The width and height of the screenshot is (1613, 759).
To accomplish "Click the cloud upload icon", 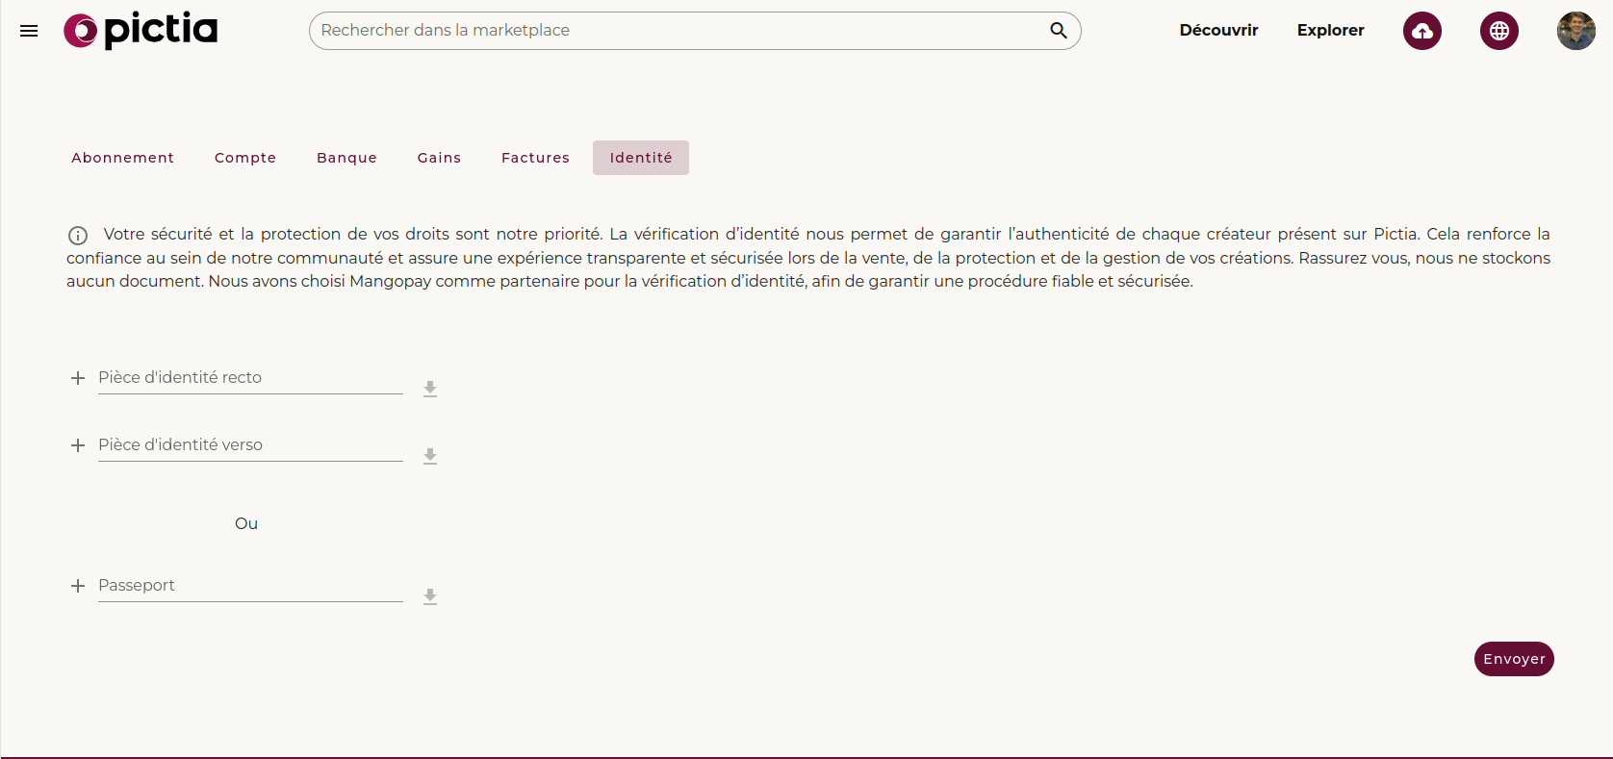I will pos(1421,31).
